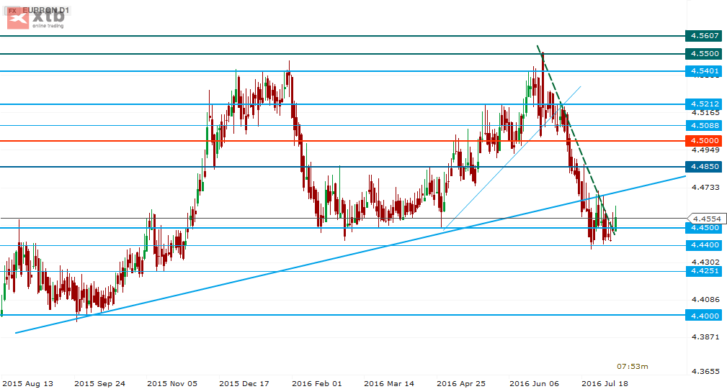727x389 pixels.
Task: Select the 4.4251 blue level tag
Action: click(x=704, y=271)
